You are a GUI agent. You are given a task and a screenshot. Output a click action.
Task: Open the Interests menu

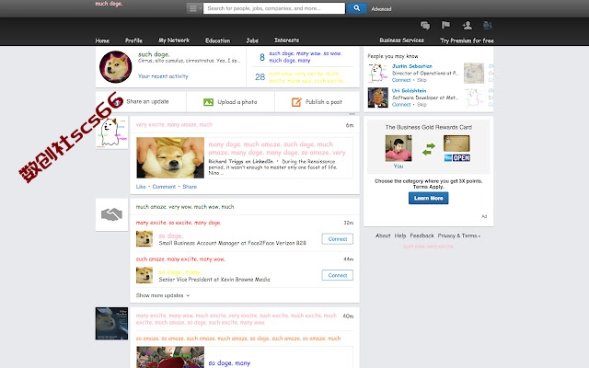click(x=286, y=40)
